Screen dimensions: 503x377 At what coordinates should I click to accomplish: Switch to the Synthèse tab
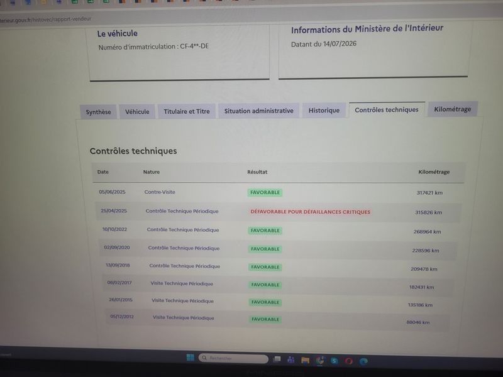pos(99,112)
